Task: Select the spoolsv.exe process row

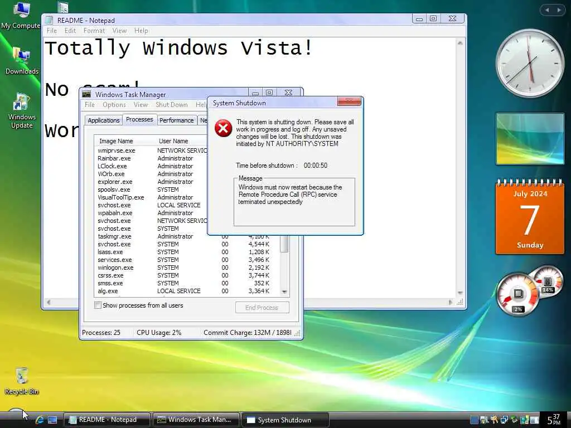Action: pyautogui.click(x=151, y=189)
